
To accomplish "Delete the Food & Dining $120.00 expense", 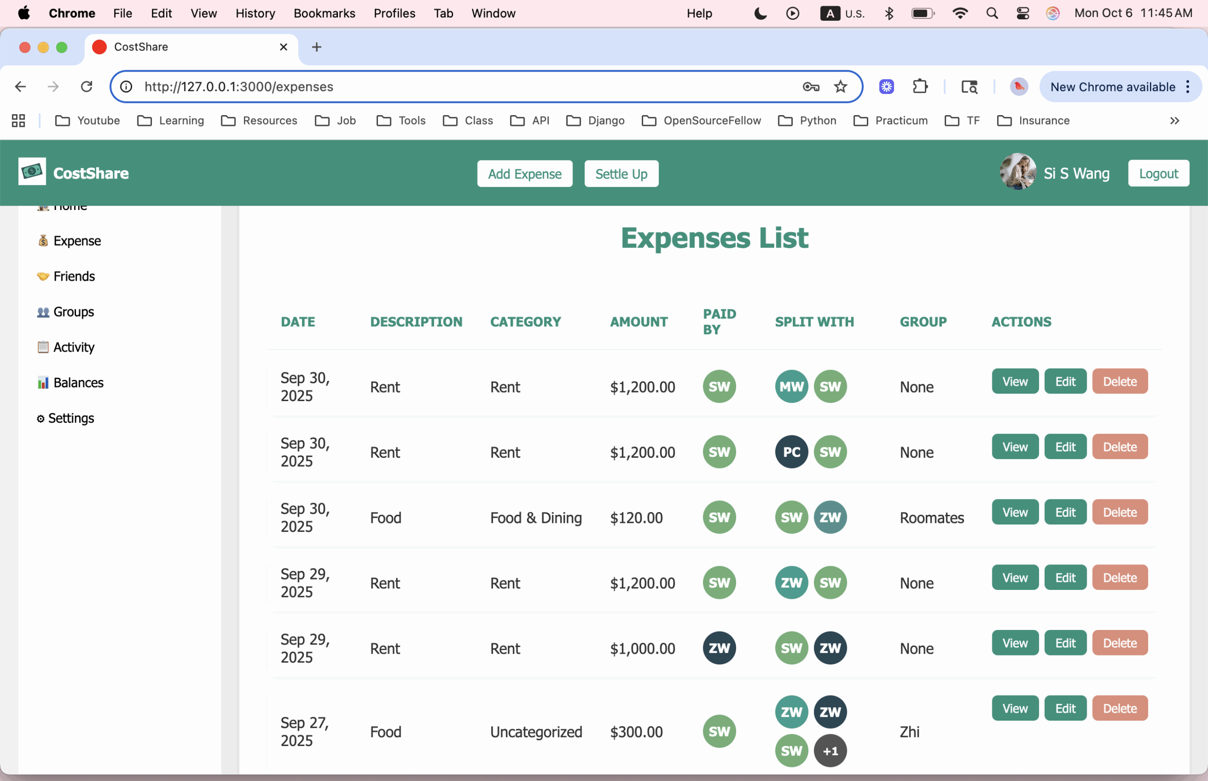I will (1119, 512).
